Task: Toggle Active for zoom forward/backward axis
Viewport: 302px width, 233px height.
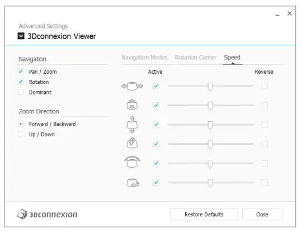Action: pos(156,105)
